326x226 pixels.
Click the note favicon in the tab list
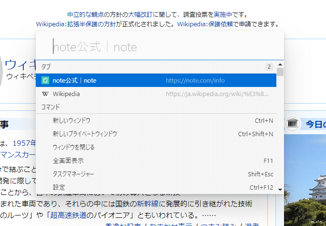coord(45,80)
